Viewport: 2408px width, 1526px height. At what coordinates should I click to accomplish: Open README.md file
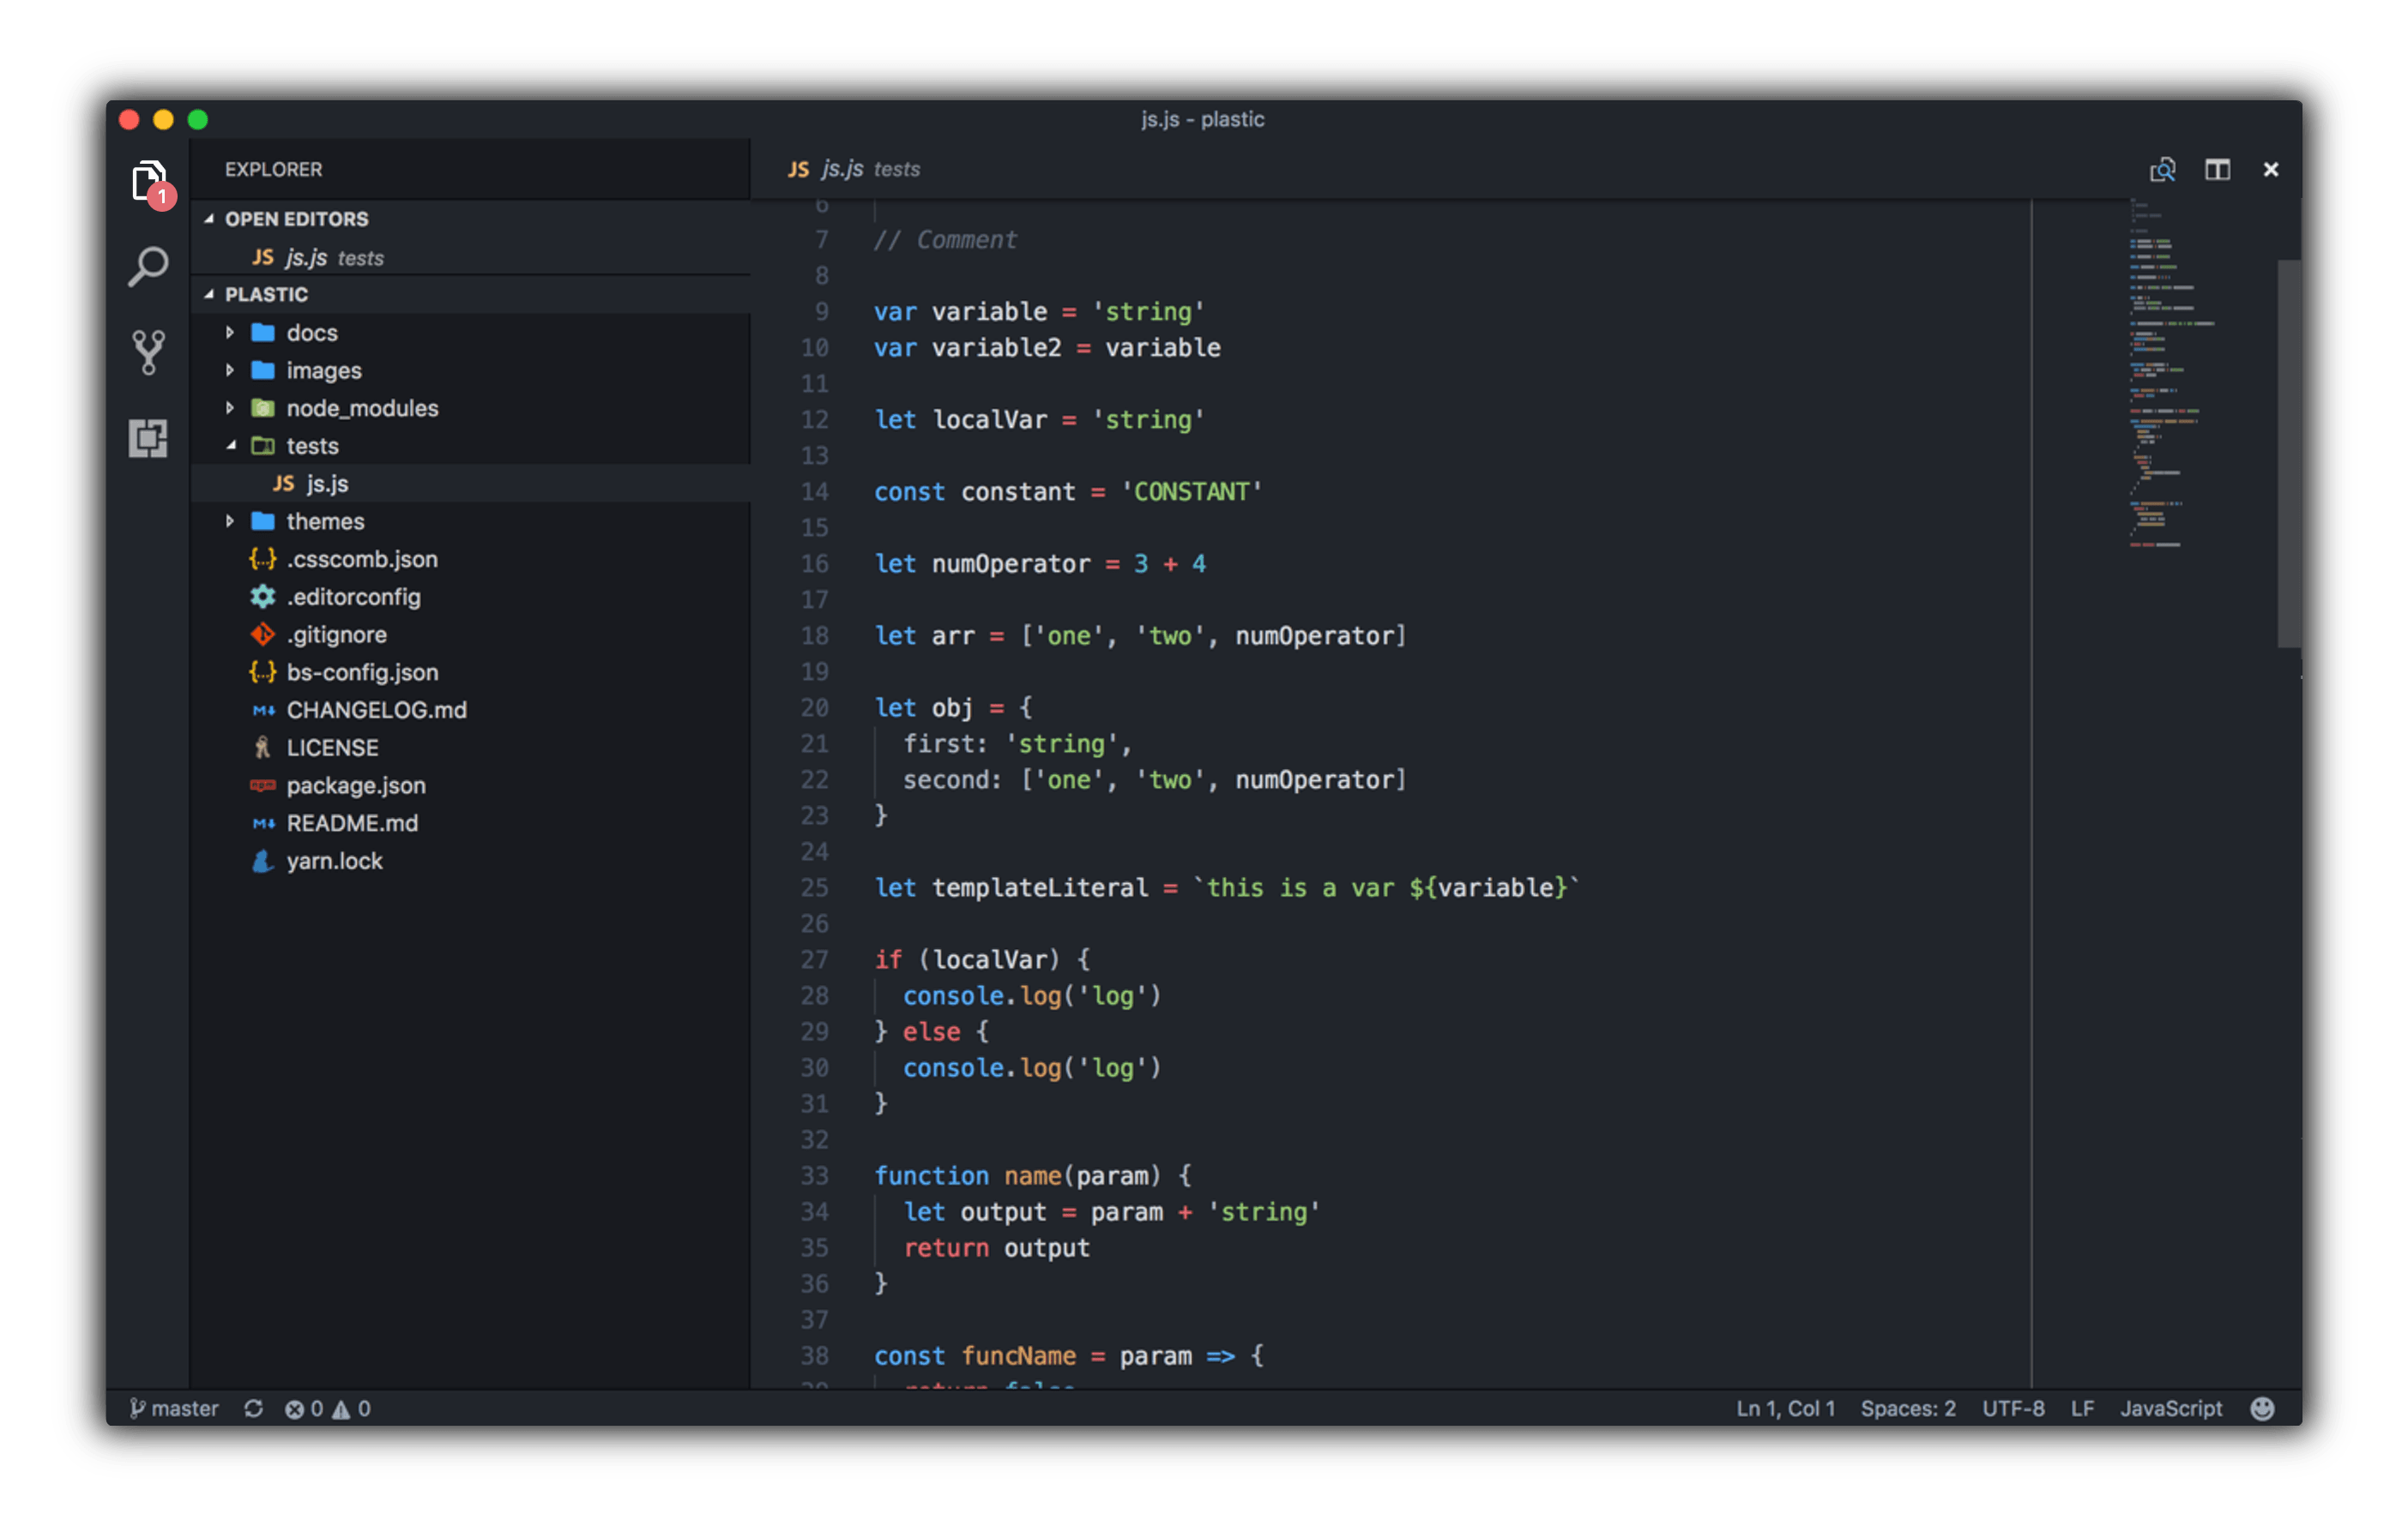[471, 824]
